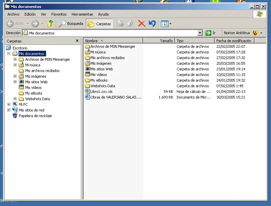Open the Ver menu

[43, 14]
